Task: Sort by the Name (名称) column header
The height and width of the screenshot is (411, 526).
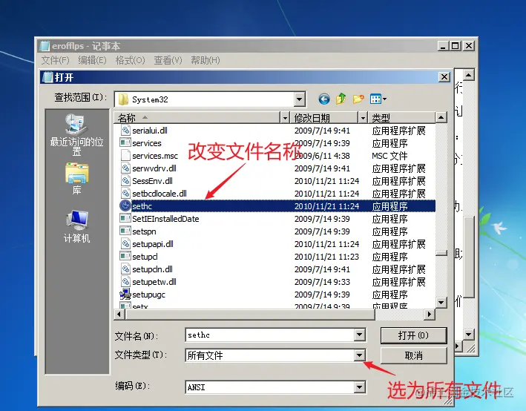Action: pos(197,118)
